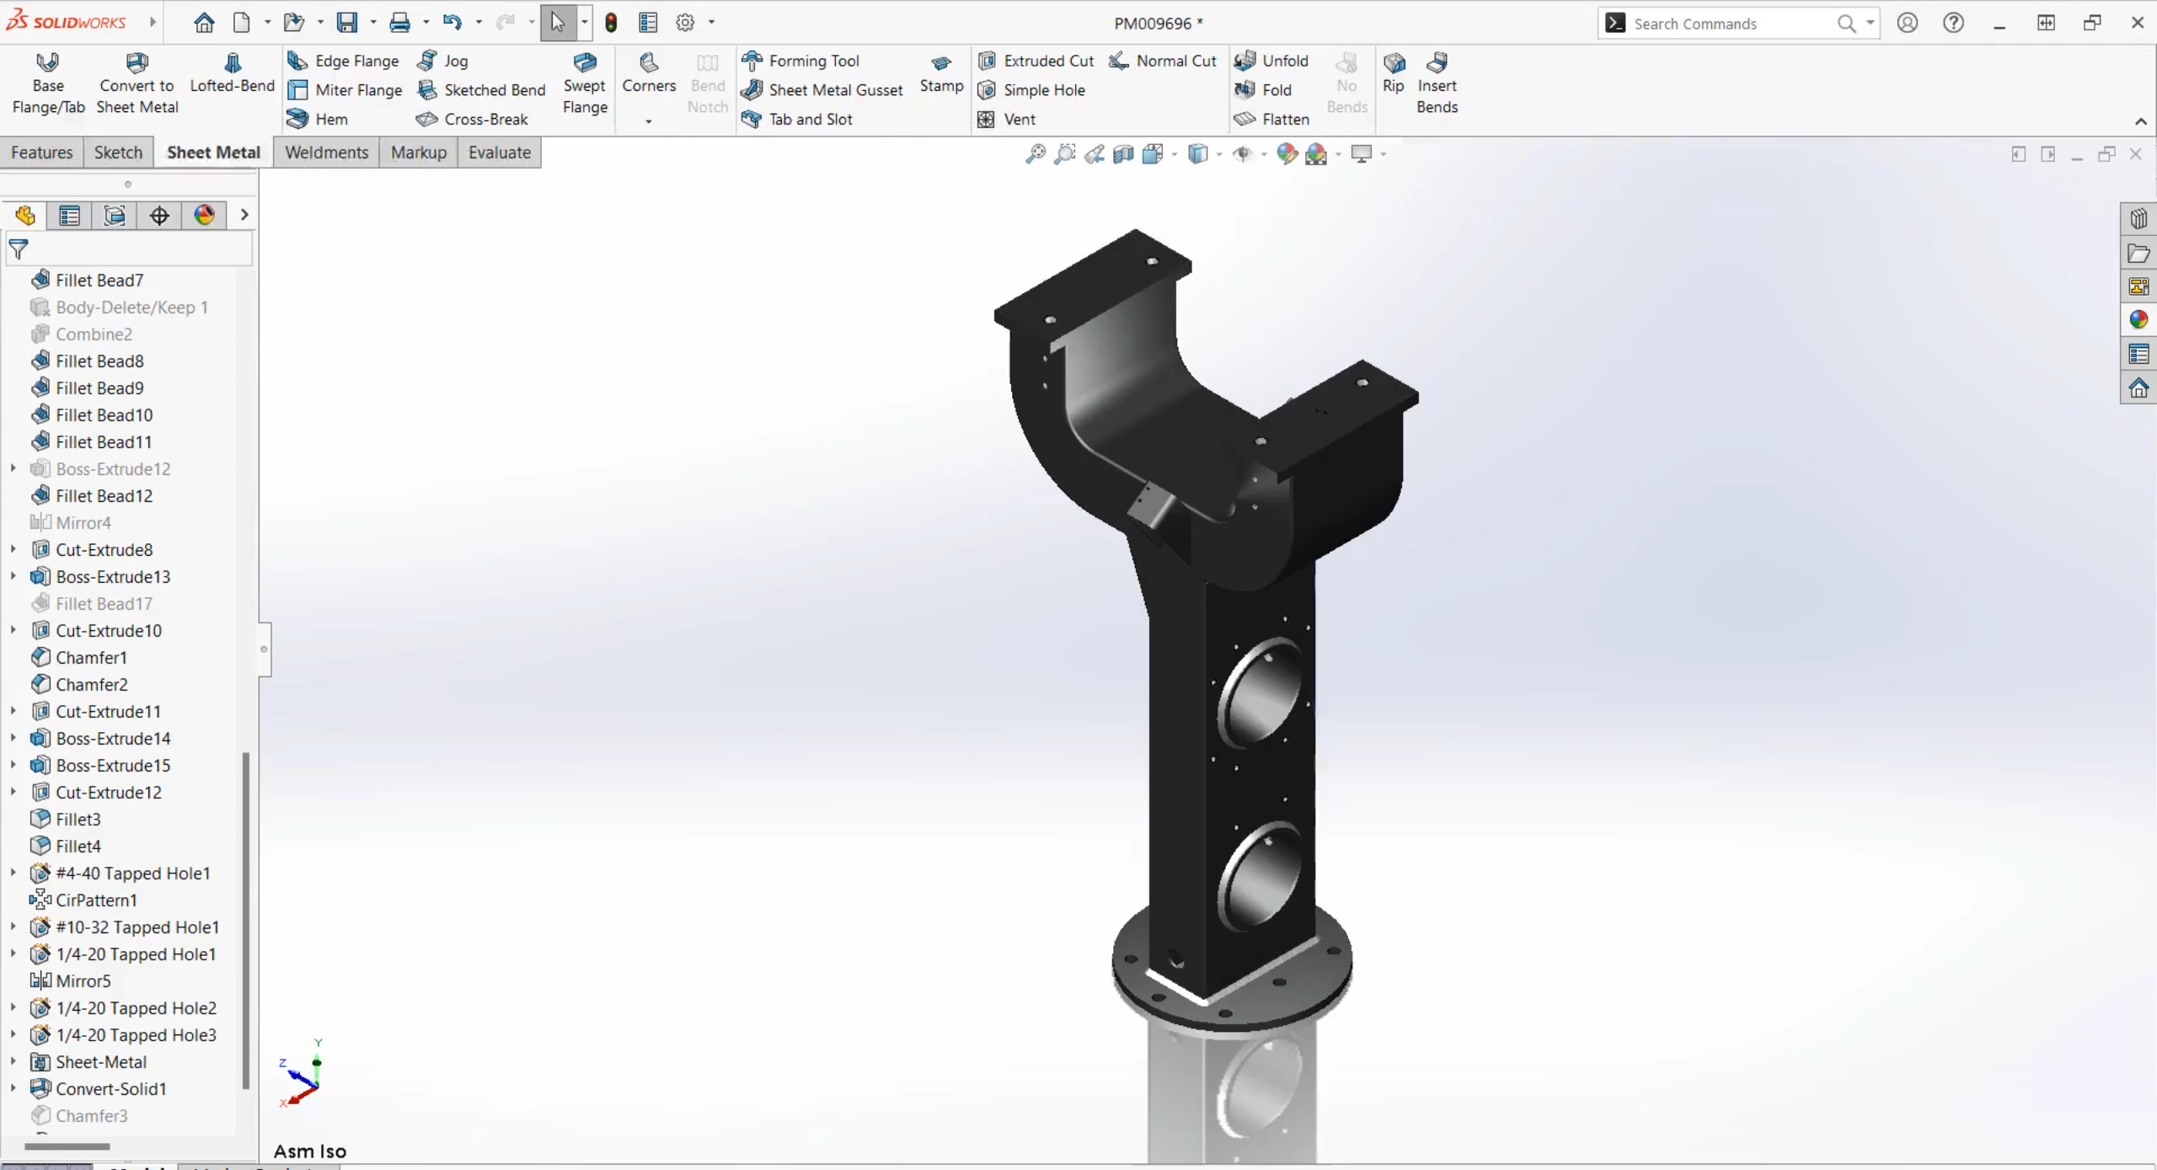Open the Markup tab
Viewport: 2157px width, 1170px height.
coord(418,152)
